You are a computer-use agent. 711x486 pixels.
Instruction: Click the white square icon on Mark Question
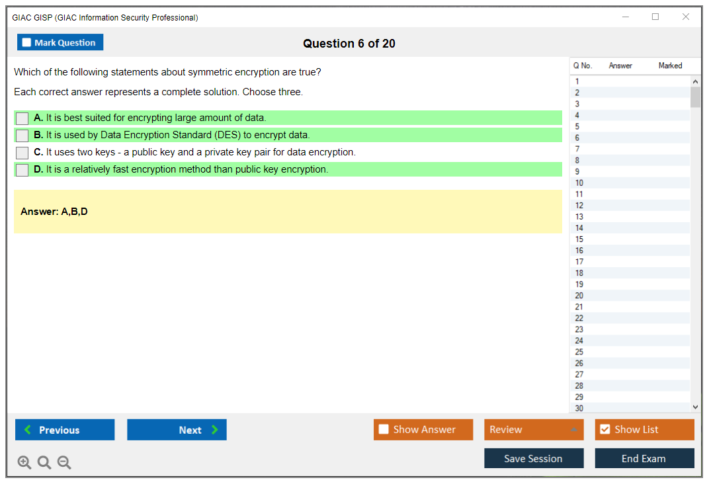tap(26, 42)
